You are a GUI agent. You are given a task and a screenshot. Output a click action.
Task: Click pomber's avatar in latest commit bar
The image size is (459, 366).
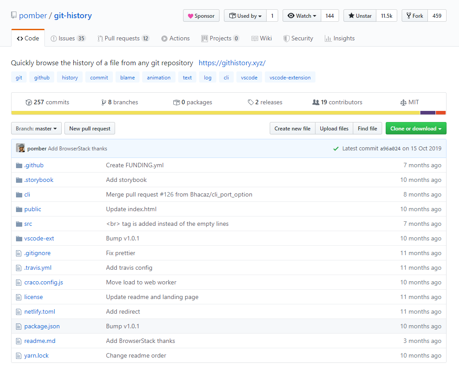point(20,148)
